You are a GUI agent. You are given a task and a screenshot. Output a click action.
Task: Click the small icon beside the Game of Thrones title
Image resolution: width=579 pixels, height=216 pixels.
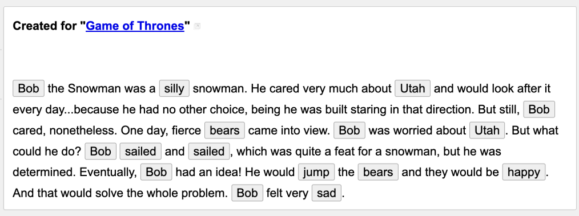coord(197,26)
